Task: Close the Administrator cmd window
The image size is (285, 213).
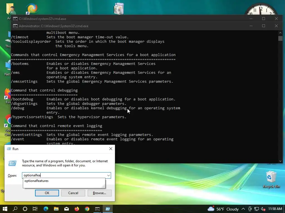Action: pos(276,26)
